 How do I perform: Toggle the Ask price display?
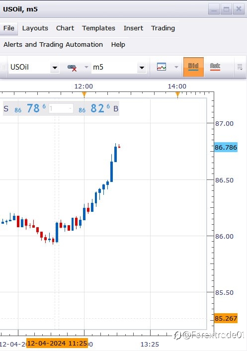tap(215, 67)
